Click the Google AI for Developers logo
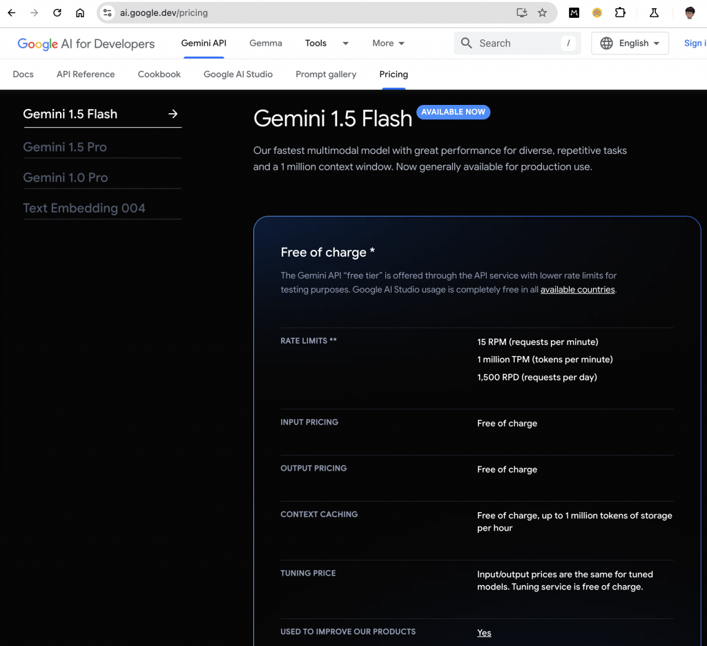The width and height of the screenshot is (707, 646). 86,43
